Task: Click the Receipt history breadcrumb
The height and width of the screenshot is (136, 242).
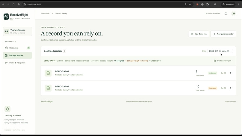Action: (61, 14)
